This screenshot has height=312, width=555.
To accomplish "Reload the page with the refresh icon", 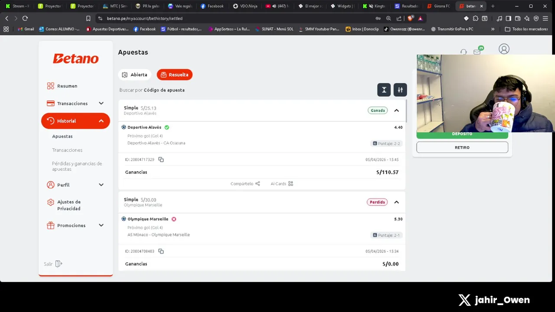I will coord(25,18).
